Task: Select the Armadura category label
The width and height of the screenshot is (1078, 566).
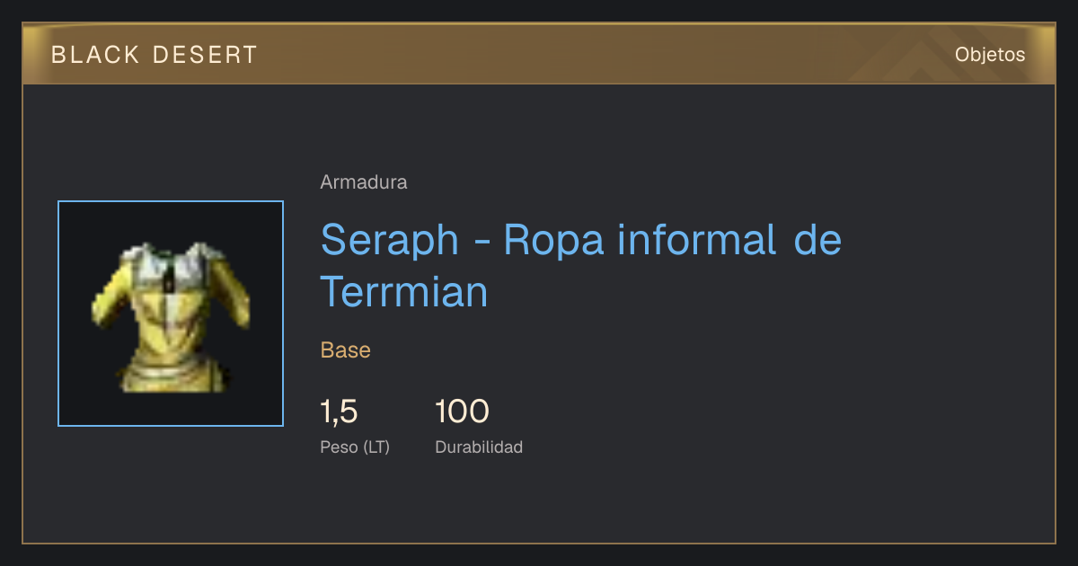Action: click(364, 182)
